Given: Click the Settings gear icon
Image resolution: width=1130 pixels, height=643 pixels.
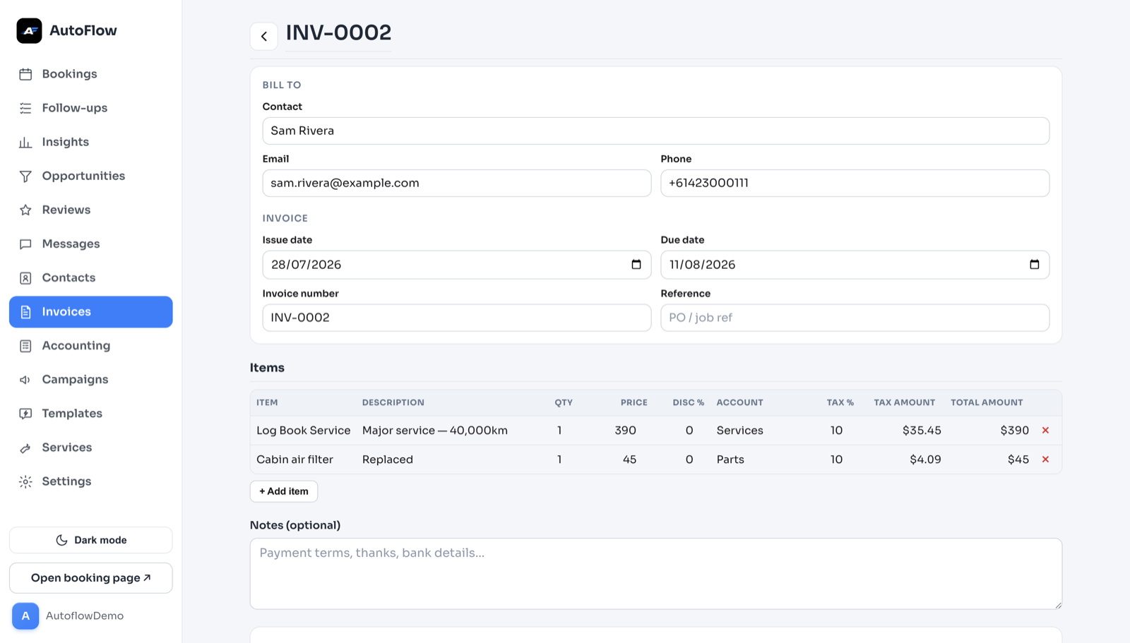Looking at the screenshot, I should (25, 481).
